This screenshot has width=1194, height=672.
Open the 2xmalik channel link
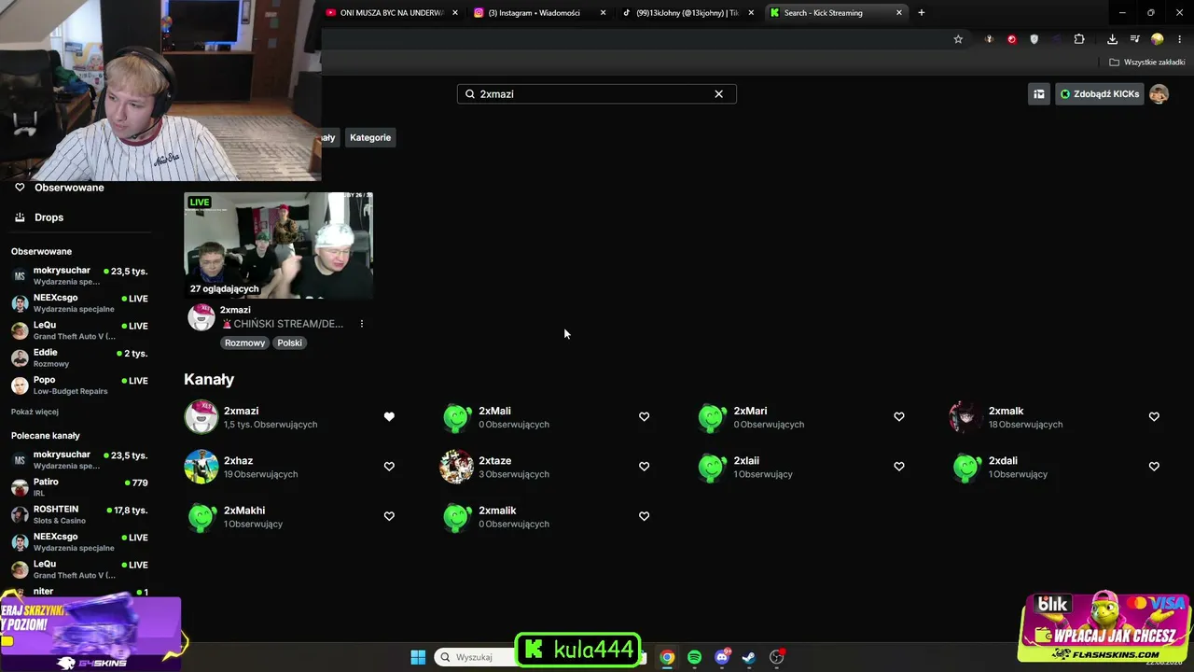497,511
